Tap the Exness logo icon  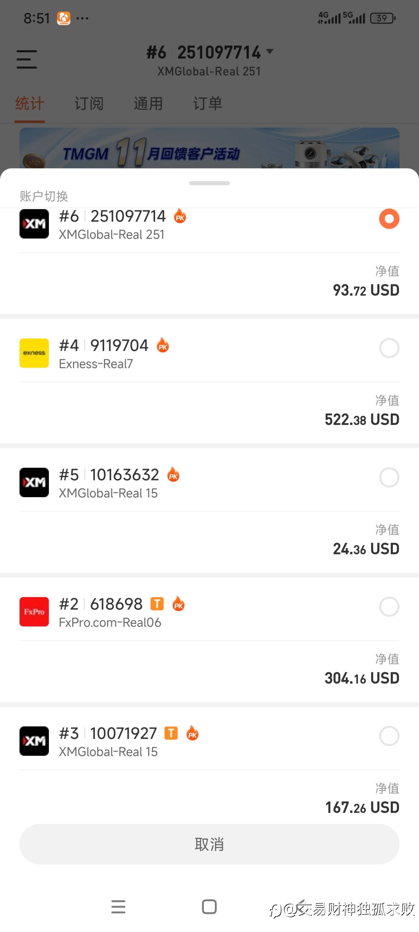click(34, 353)
